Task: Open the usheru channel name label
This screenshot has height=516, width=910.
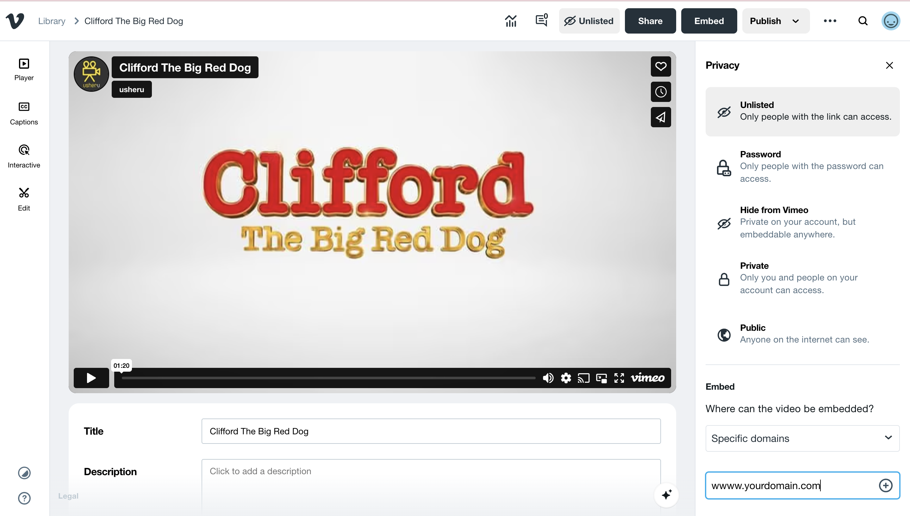Action: [x=132, y=89]
